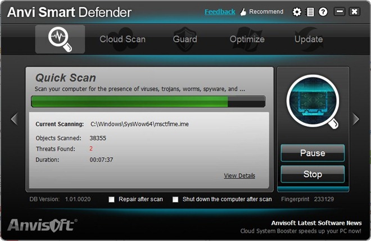The image size is (371, 241).
Task: Click the Quick Scan heading
Action: pos(66,78)
